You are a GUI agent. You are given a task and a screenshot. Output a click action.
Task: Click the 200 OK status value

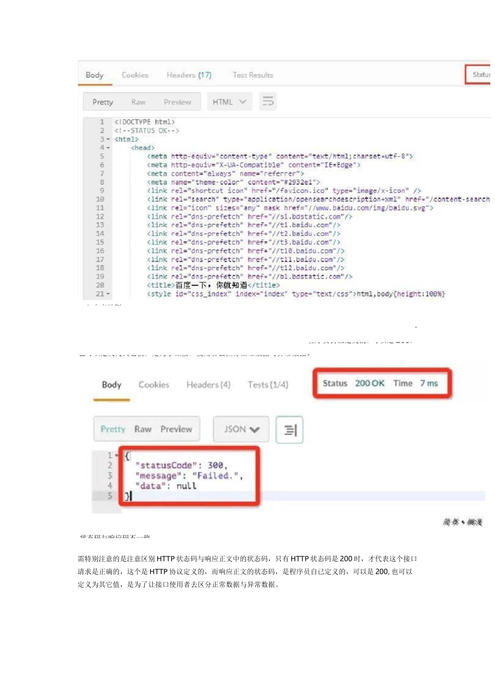[x=370, y=384]
